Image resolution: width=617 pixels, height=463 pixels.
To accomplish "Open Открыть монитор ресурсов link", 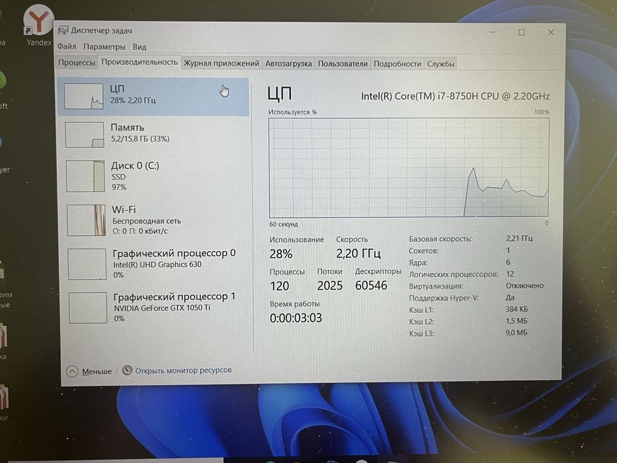I will 183,370.
